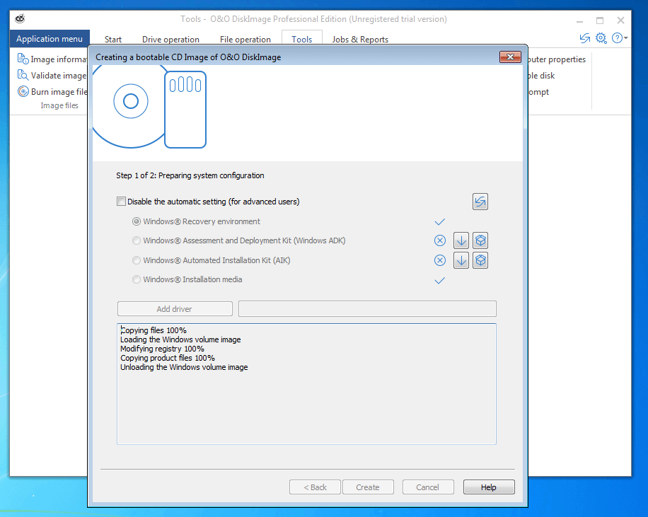Click the Validate image magnifier icon
The height and width of the screenshot is (517, 648).
click(23, 76)
